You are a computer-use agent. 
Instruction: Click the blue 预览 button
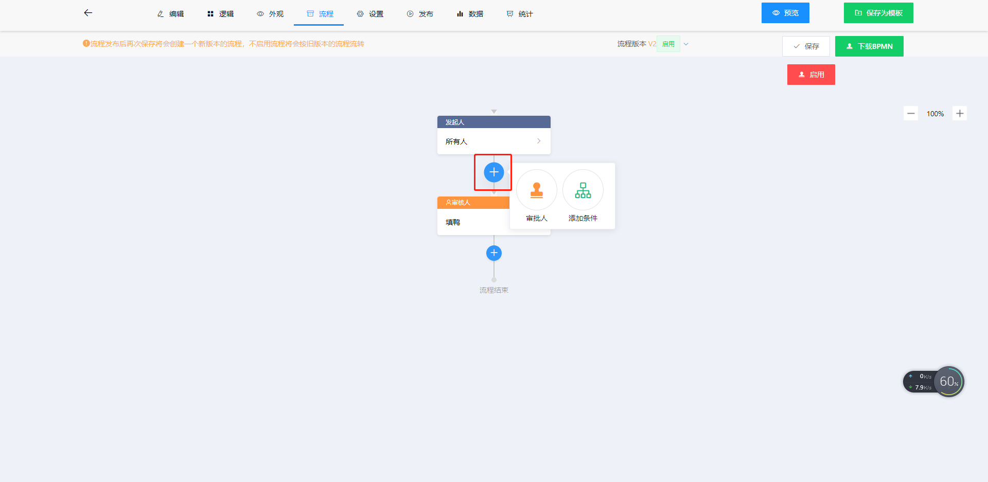coord(785,13)
